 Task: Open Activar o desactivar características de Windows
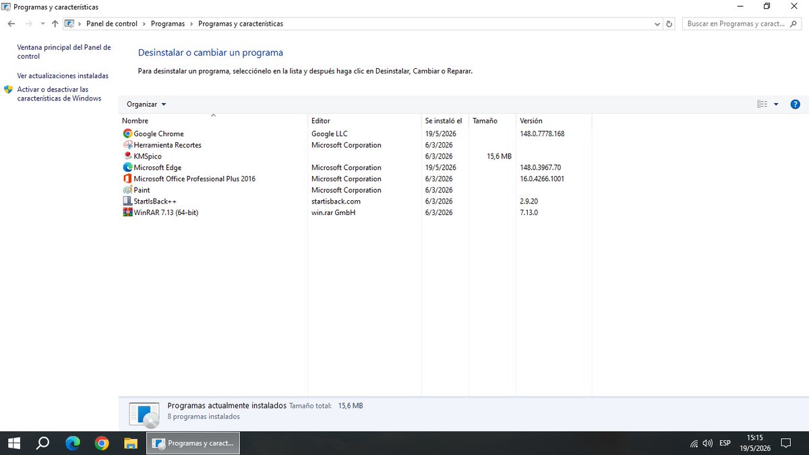[x=59, y=94]
